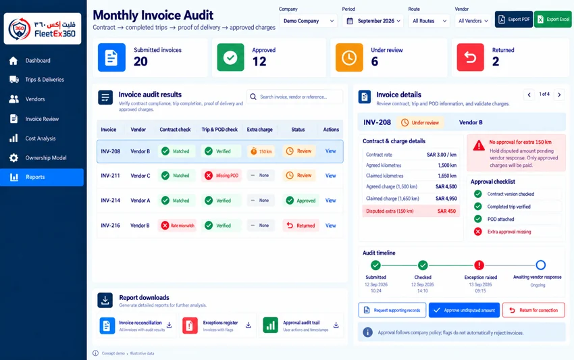Click the Approved status of INV-214

click(x=301, y=201)
